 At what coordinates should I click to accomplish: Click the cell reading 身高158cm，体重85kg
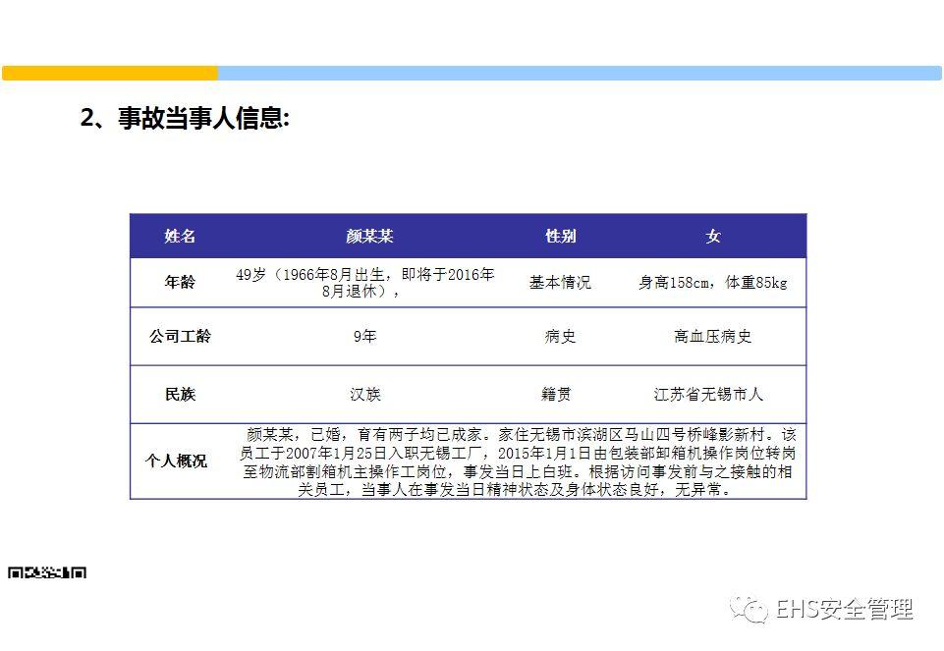pyautogui.click(x=712, y=284)
